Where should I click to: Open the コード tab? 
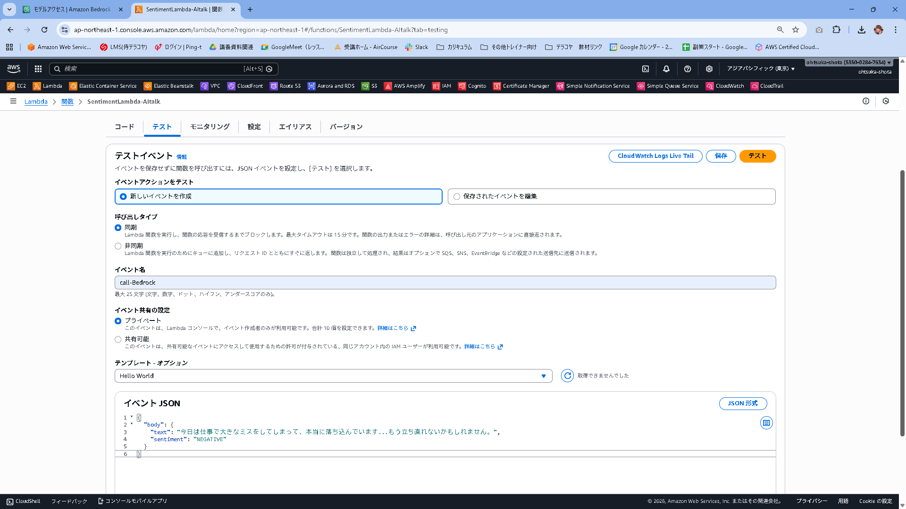click(124, 127)
